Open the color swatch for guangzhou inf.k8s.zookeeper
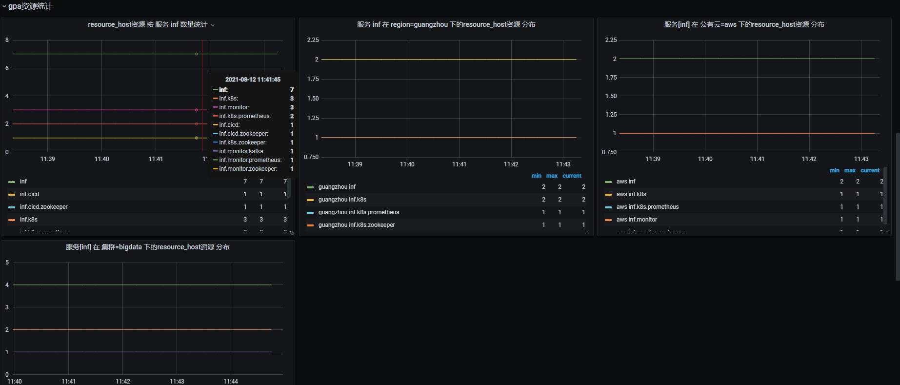The width and height of the screenshot is (900, 385). coord(310,225)
